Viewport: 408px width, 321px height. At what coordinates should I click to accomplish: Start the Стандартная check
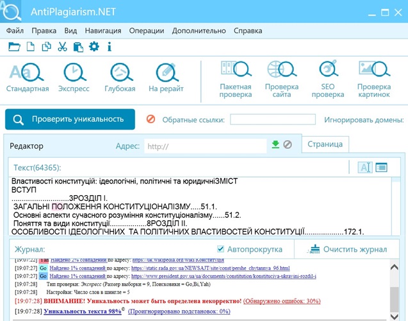28,78
